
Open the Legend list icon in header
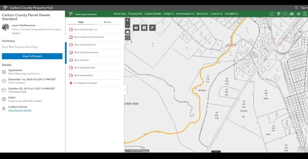coord(272,14)
